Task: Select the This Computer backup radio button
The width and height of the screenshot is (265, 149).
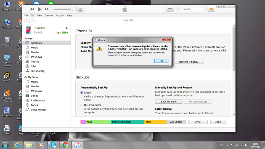Action: point(82,105)
